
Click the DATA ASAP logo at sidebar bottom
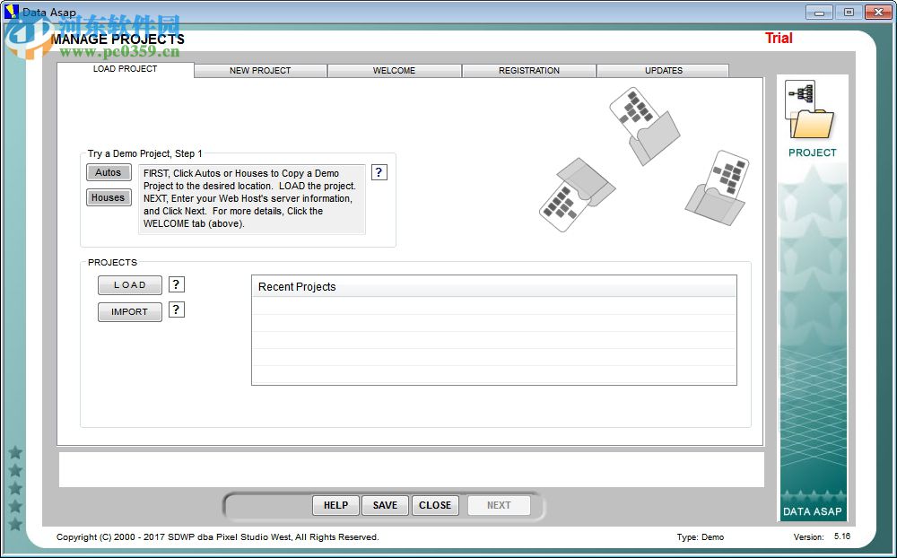(812, 510)
